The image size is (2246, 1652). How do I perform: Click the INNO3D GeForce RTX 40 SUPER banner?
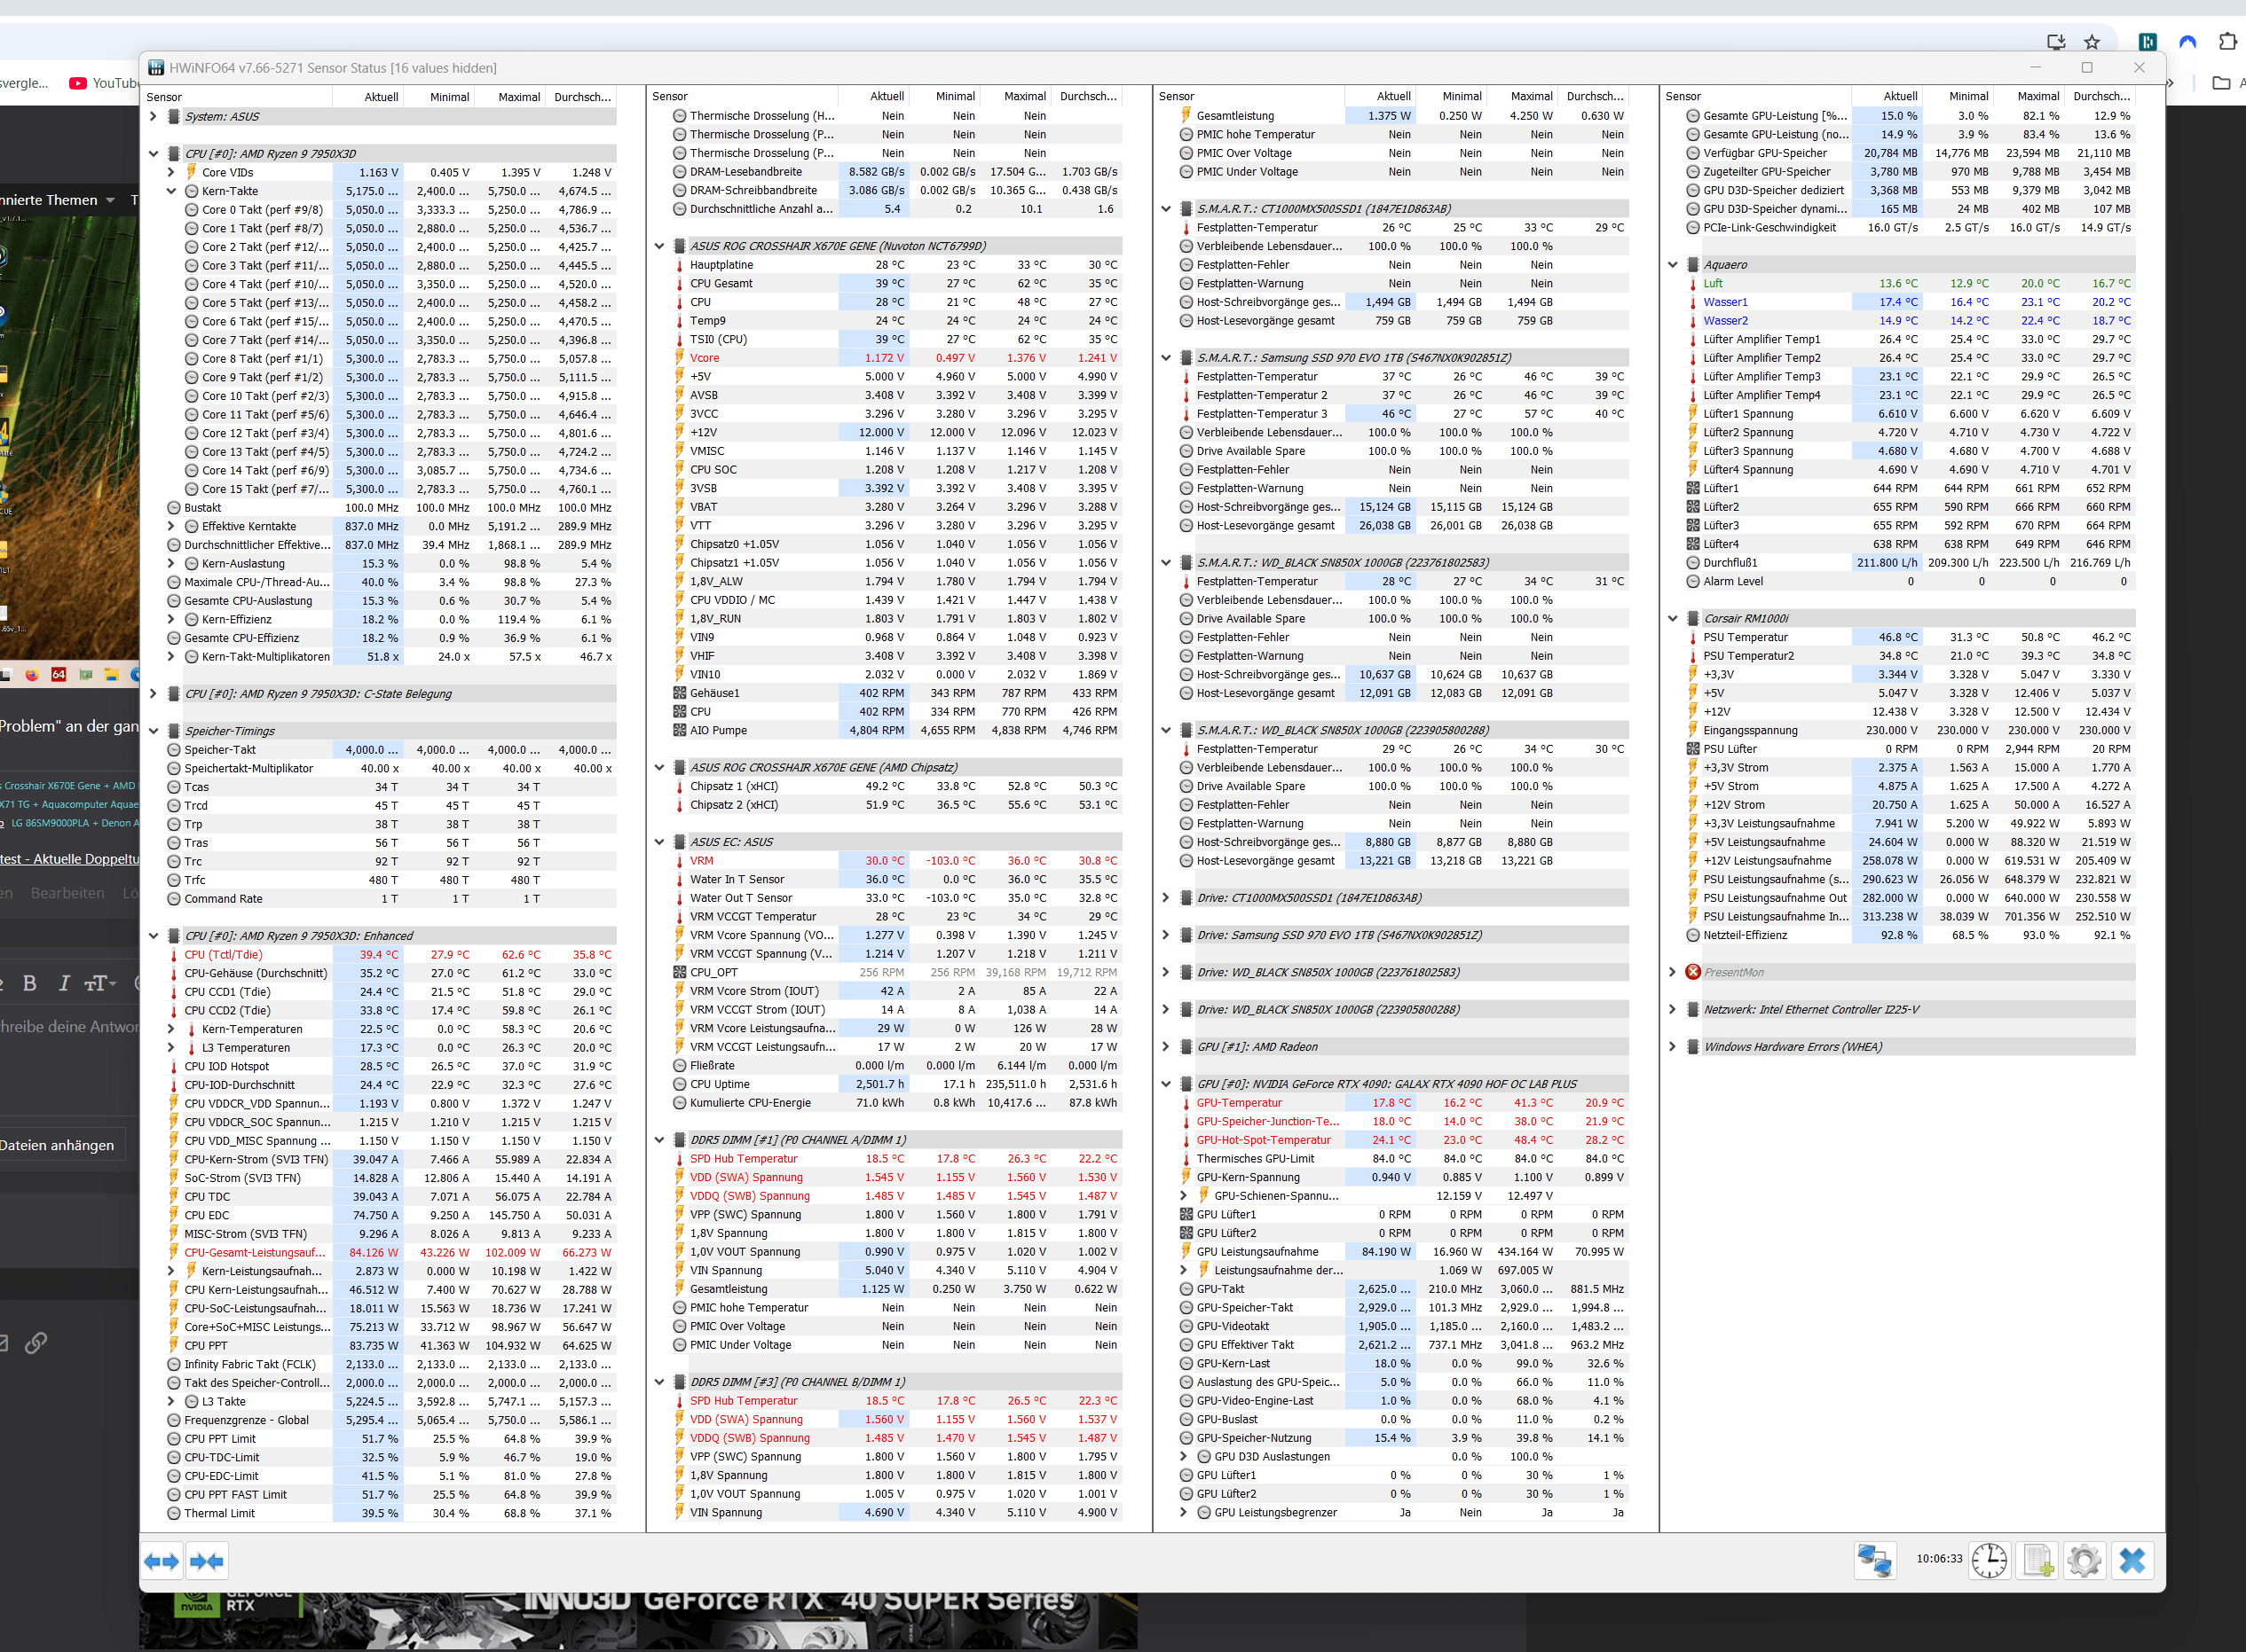click(638, 1620)
